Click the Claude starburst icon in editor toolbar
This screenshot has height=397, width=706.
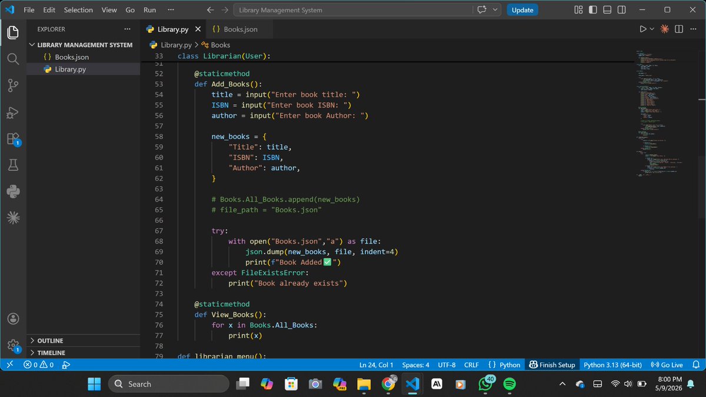pyautogui.click(x=665, y=29)
